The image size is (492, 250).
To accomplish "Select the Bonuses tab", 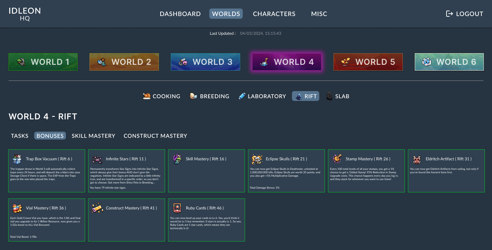I will point(50,136).
